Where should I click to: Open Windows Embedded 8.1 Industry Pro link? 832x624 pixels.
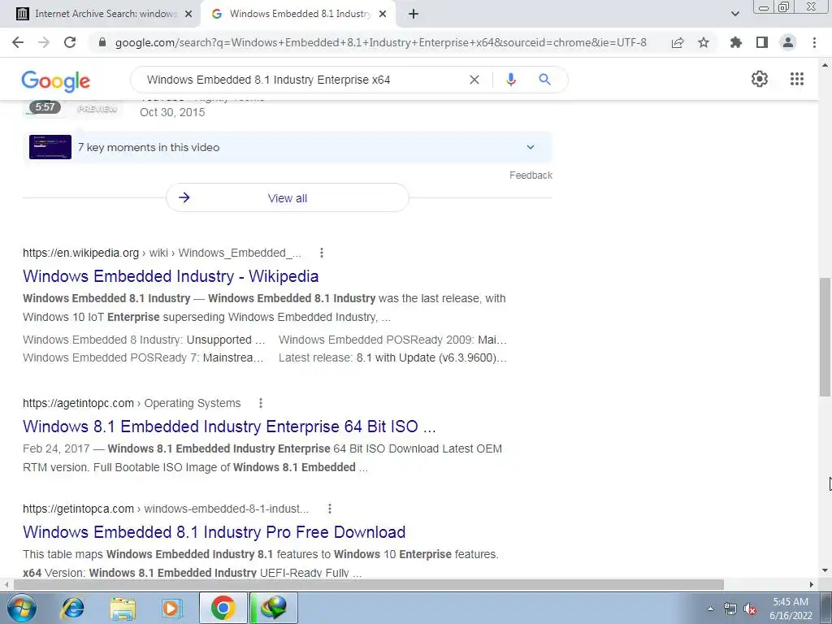214,531
